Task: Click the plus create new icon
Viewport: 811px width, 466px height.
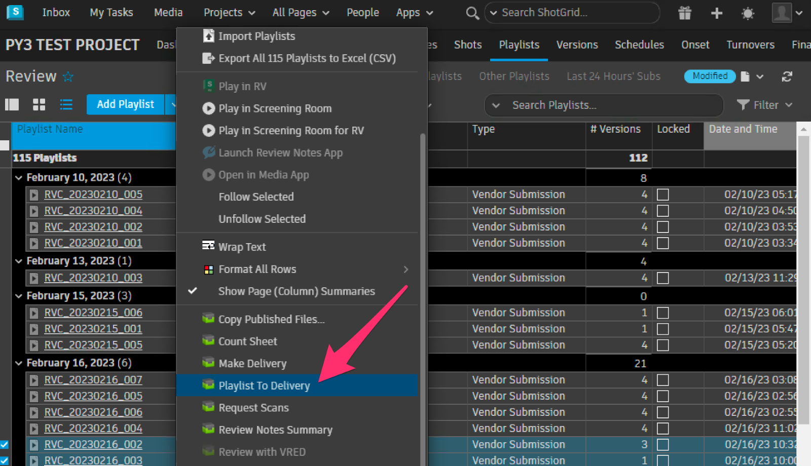Action: pos(717,13)
